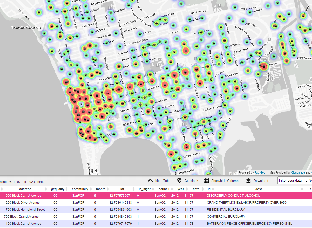Screen dimensions: 312x228
Task: Select the 1200 Block Oliver Avenue address
Action: click(22, 203)
